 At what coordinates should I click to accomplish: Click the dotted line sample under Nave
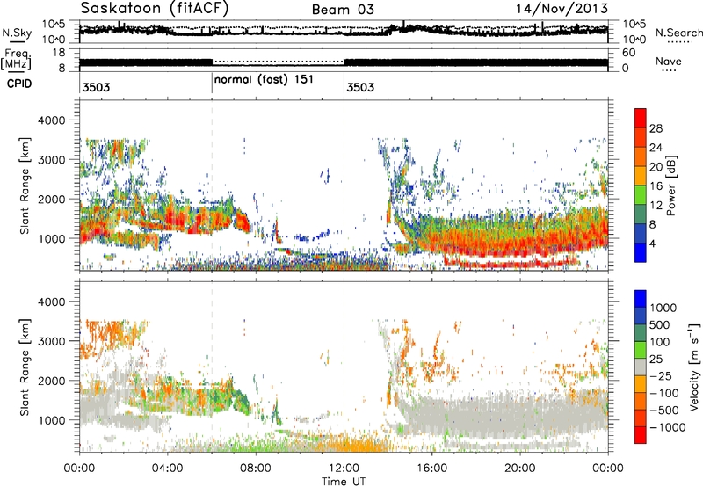[669, 70]
